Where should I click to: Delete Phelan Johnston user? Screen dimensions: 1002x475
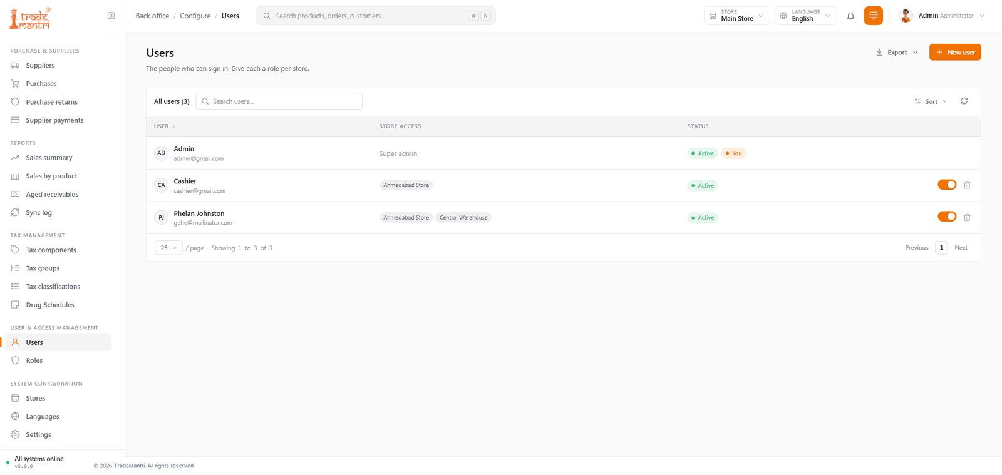967,218
